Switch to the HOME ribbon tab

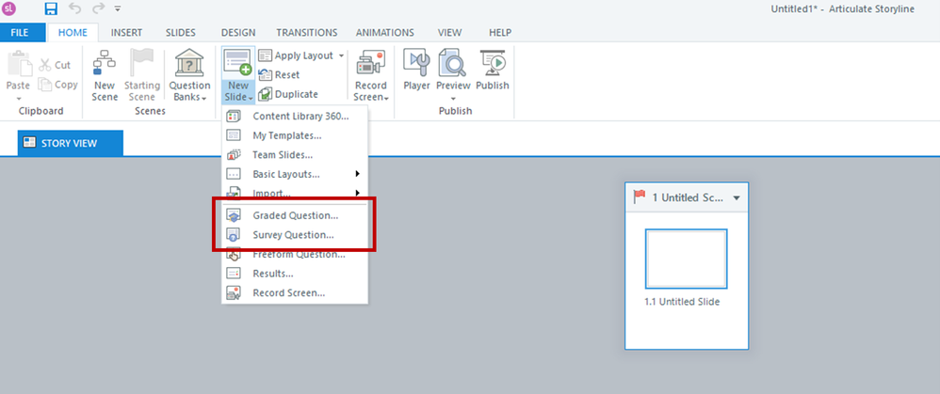(73, 32)
